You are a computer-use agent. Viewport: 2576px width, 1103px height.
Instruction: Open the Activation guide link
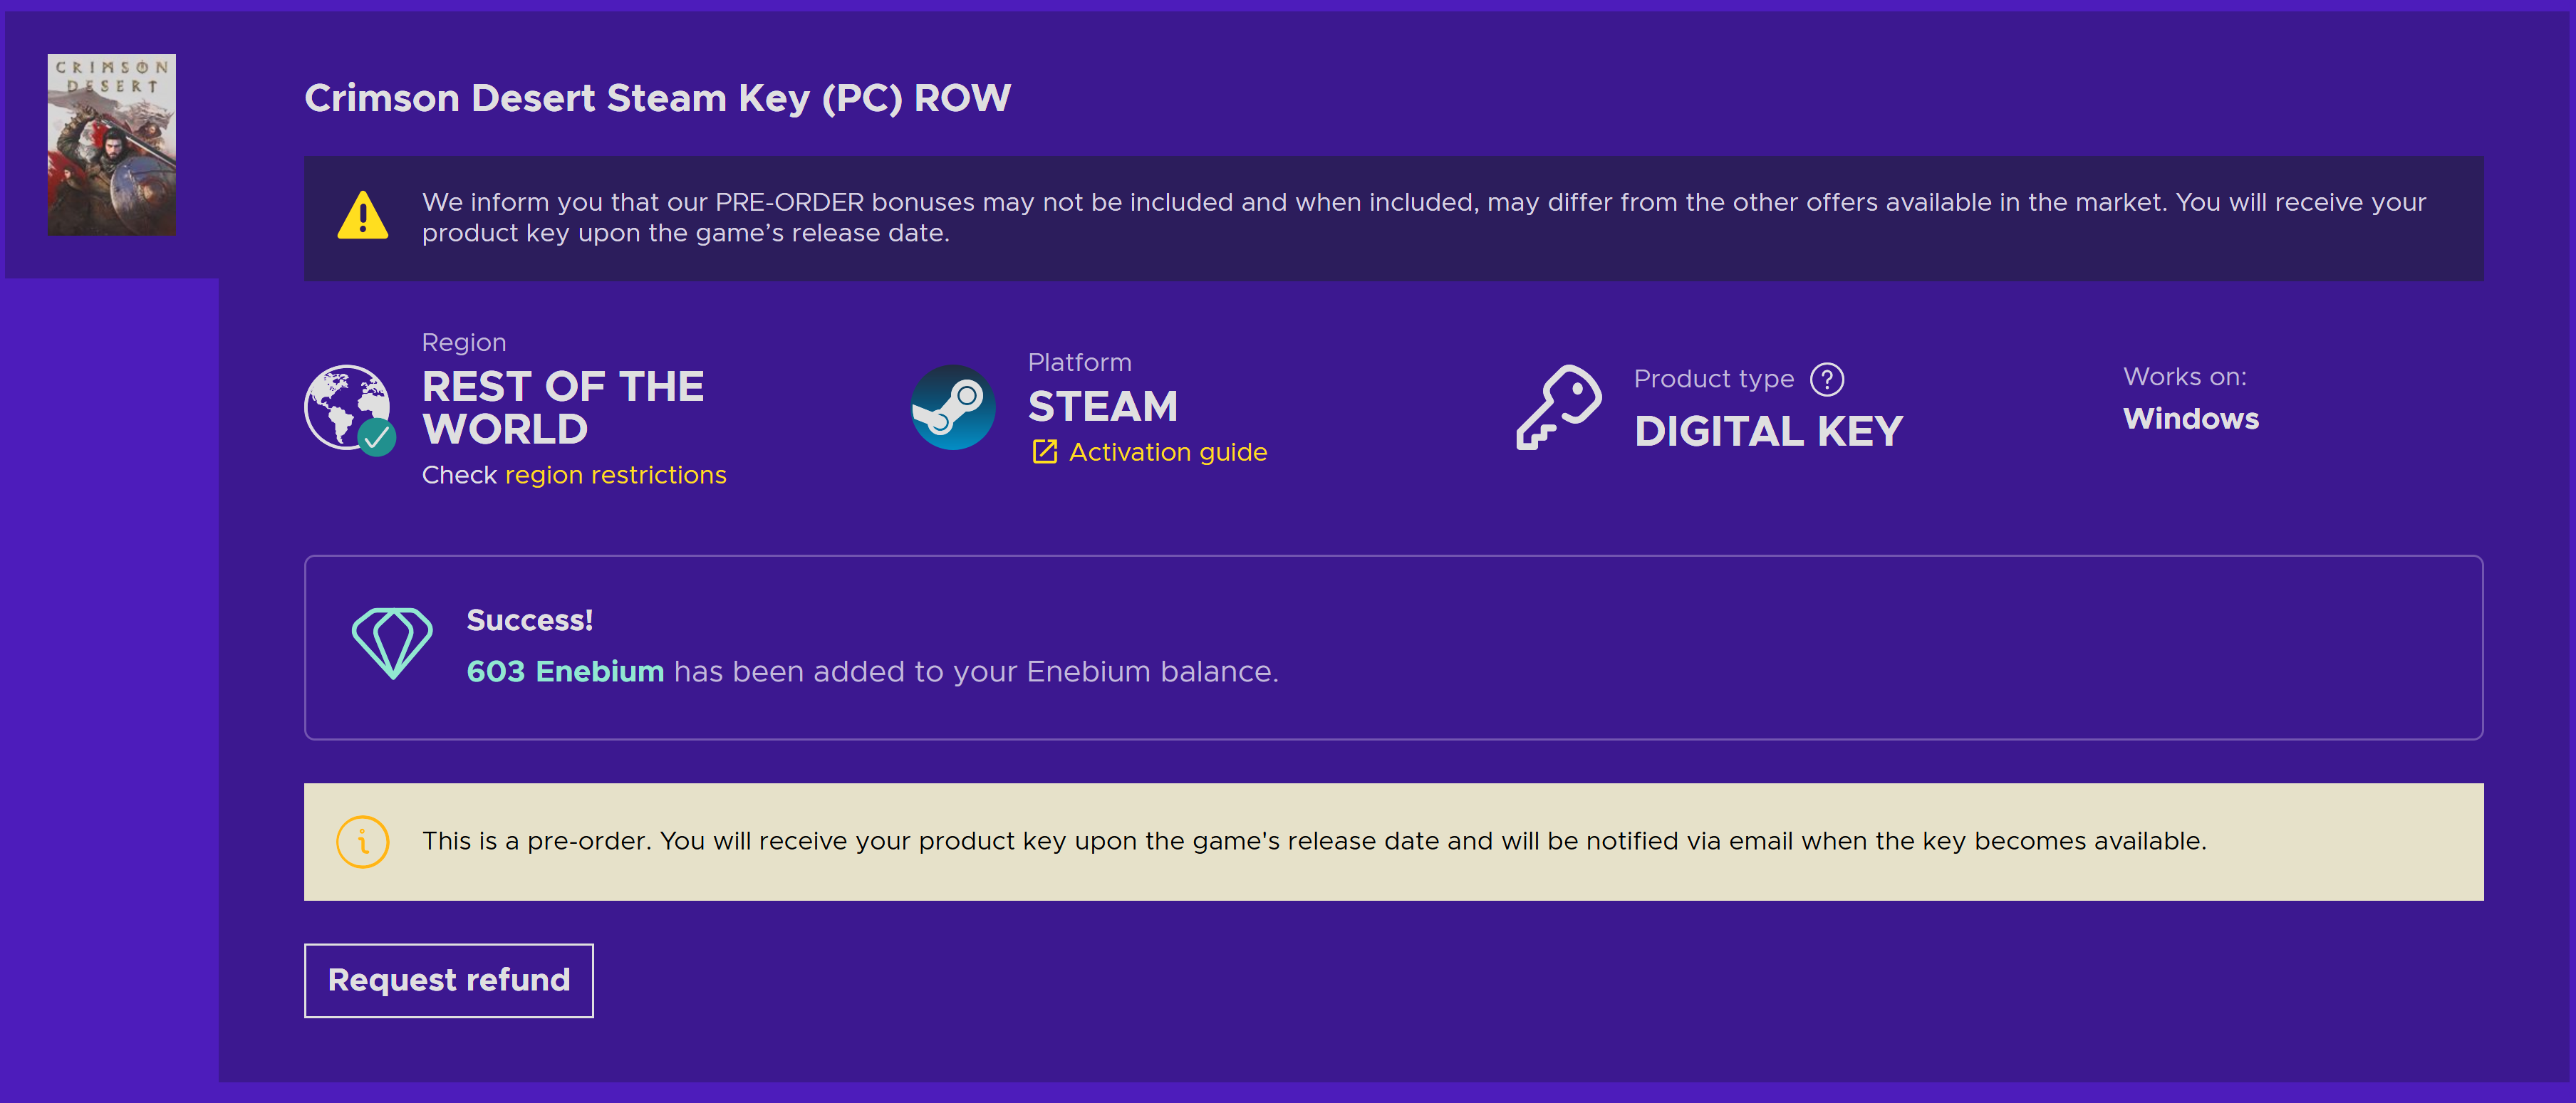pyautogui.click(x=1167, y=452)
